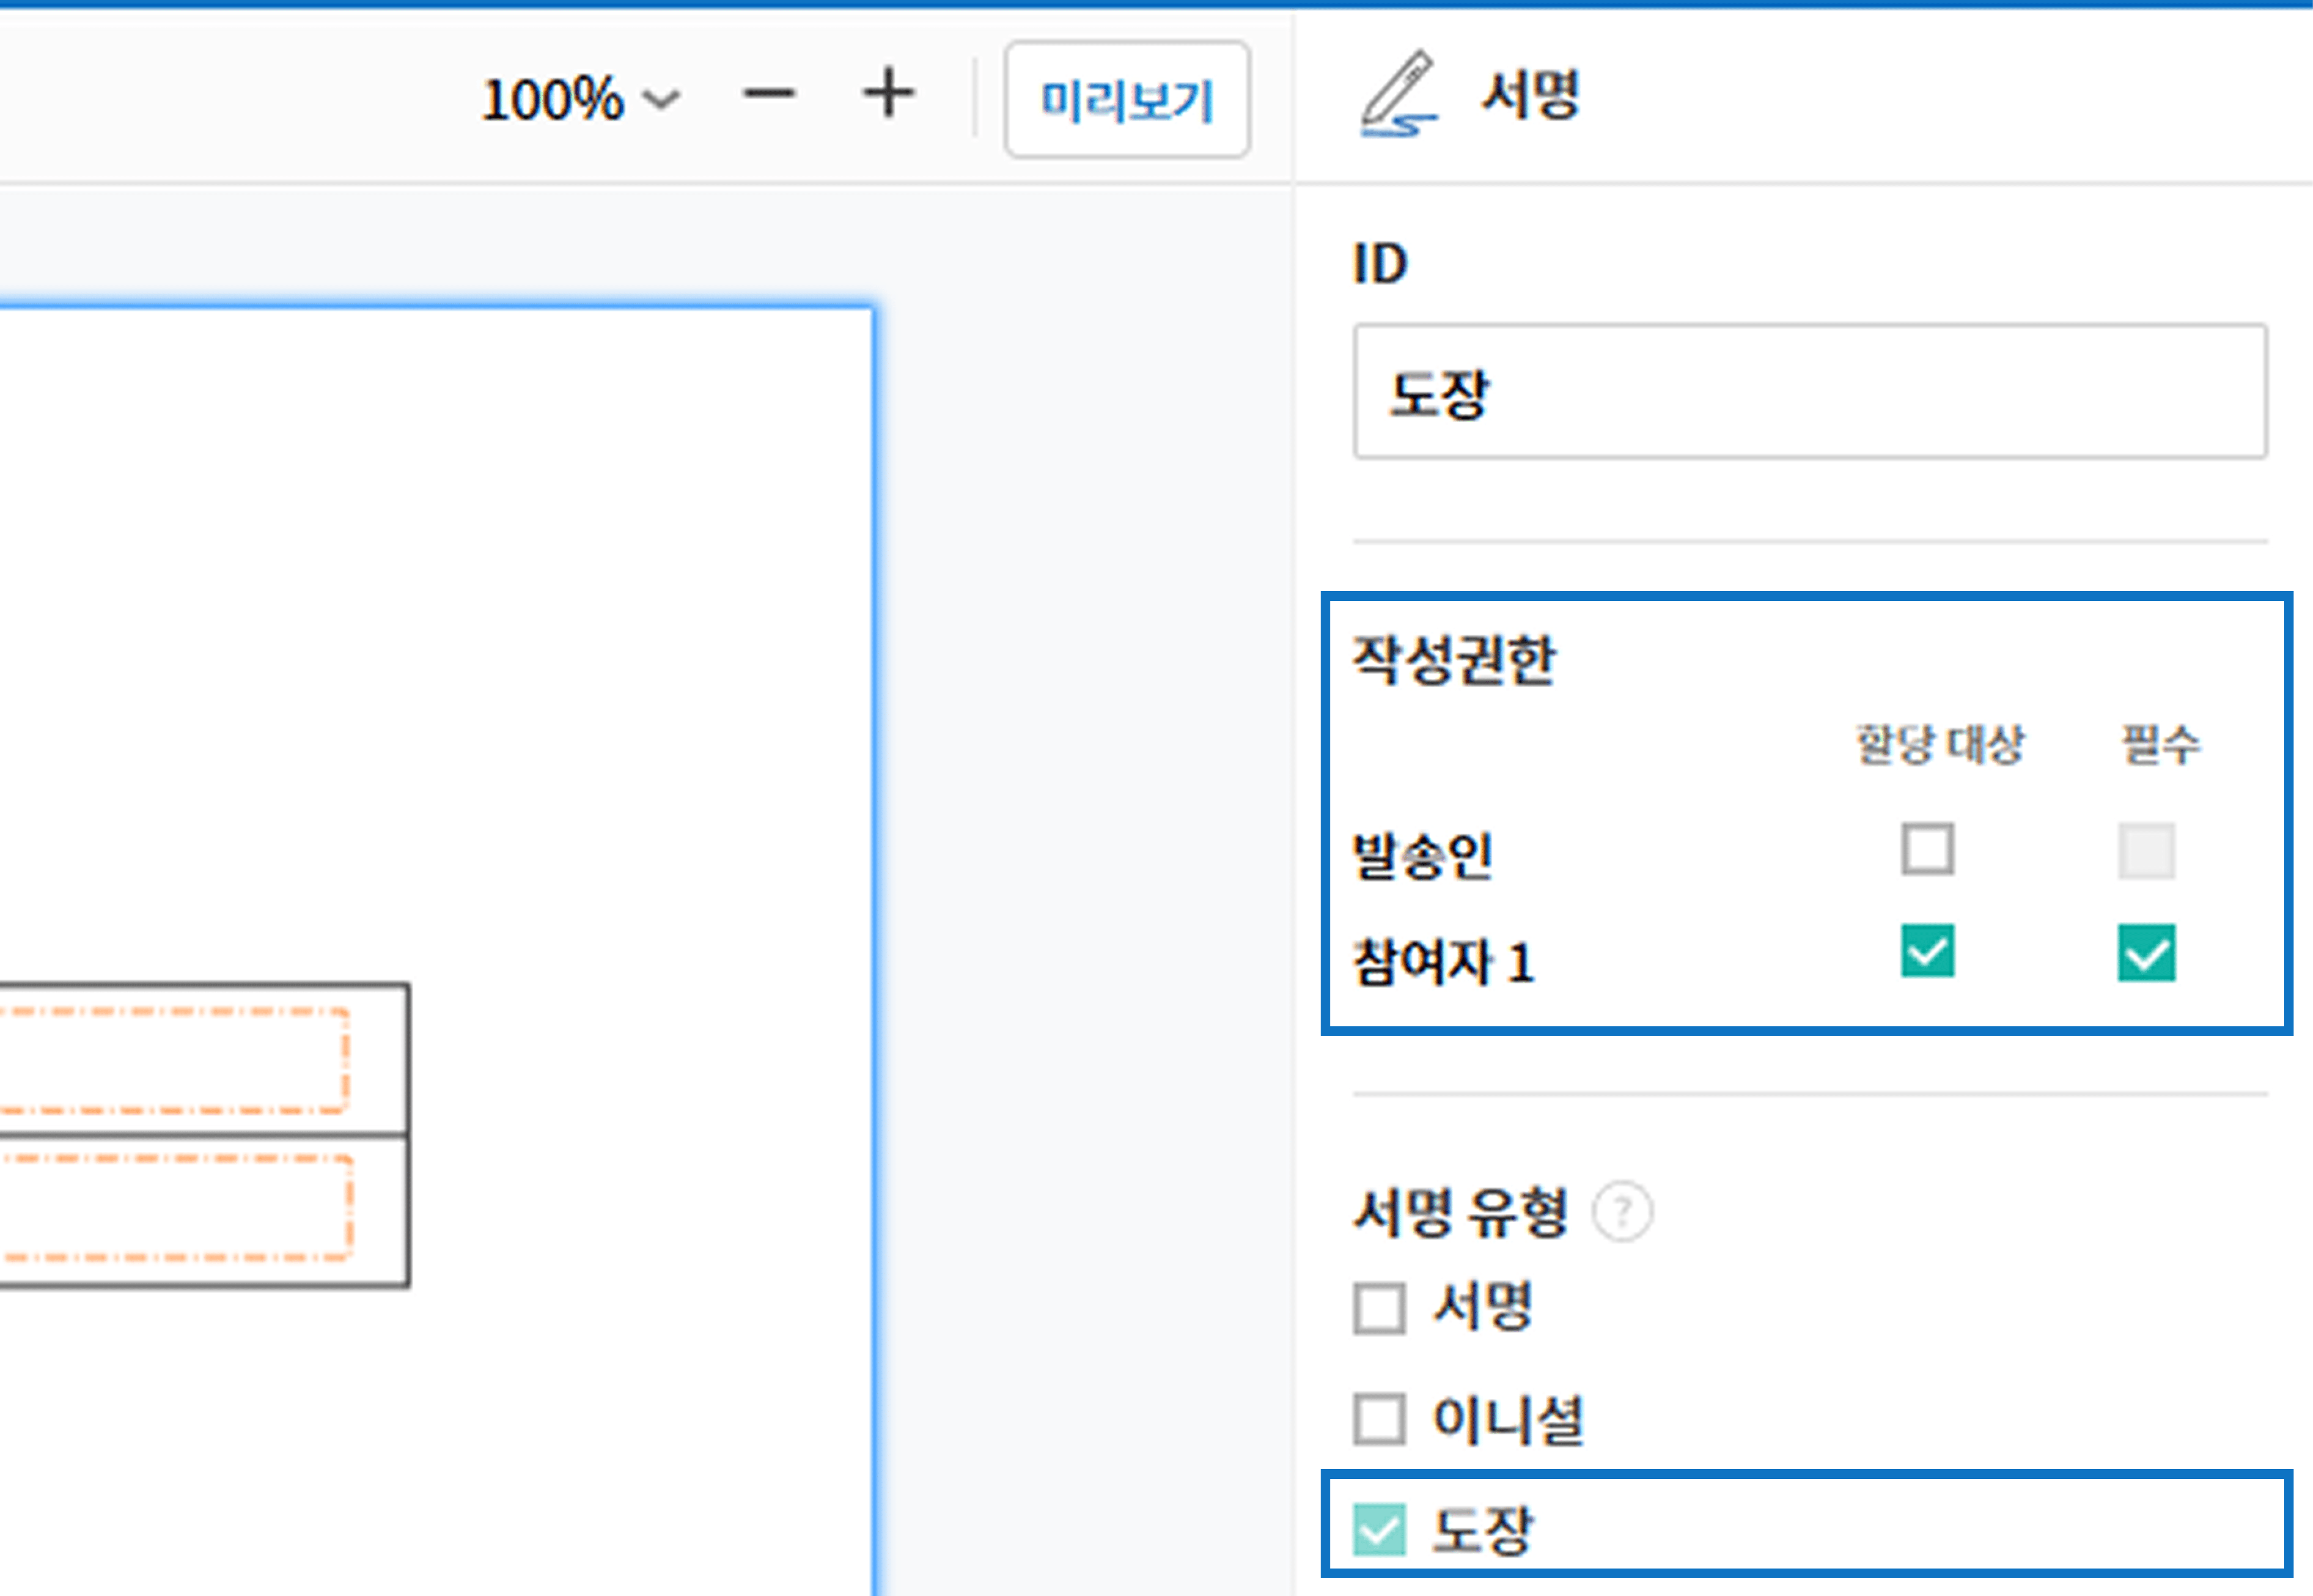Click the zoom out minus icon
The height and width of the screenshot is (1596, 2313).
pos(769,96)
